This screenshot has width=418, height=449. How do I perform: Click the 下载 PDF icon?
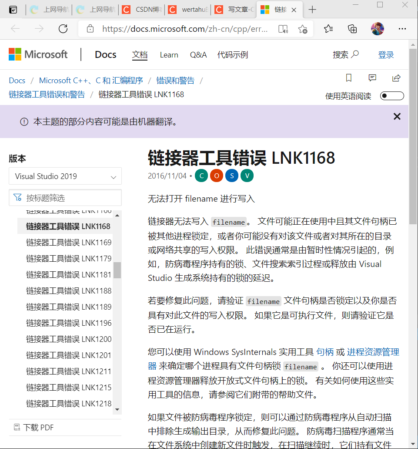16,427
